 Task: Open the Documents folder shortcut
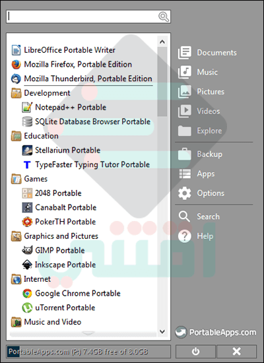[207, 53]
